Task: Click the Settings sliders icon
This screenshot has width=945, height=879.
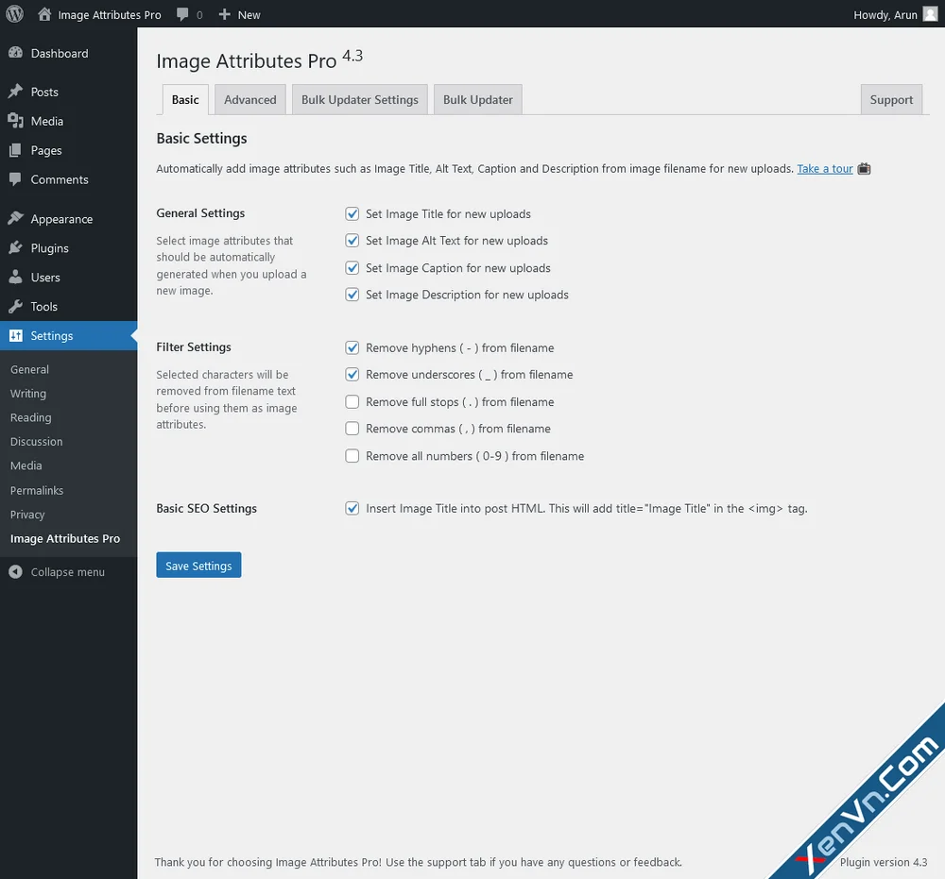Action: [16, 335]
